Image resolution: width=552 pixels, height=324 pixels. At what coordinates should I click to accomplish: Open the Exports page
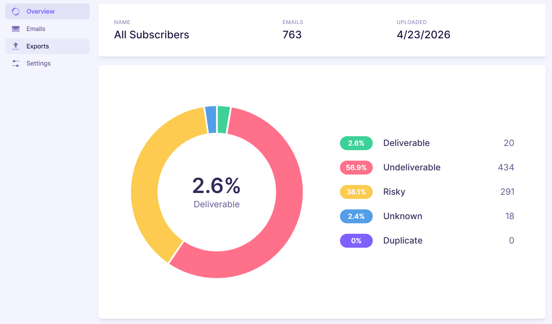coord(47,46)
